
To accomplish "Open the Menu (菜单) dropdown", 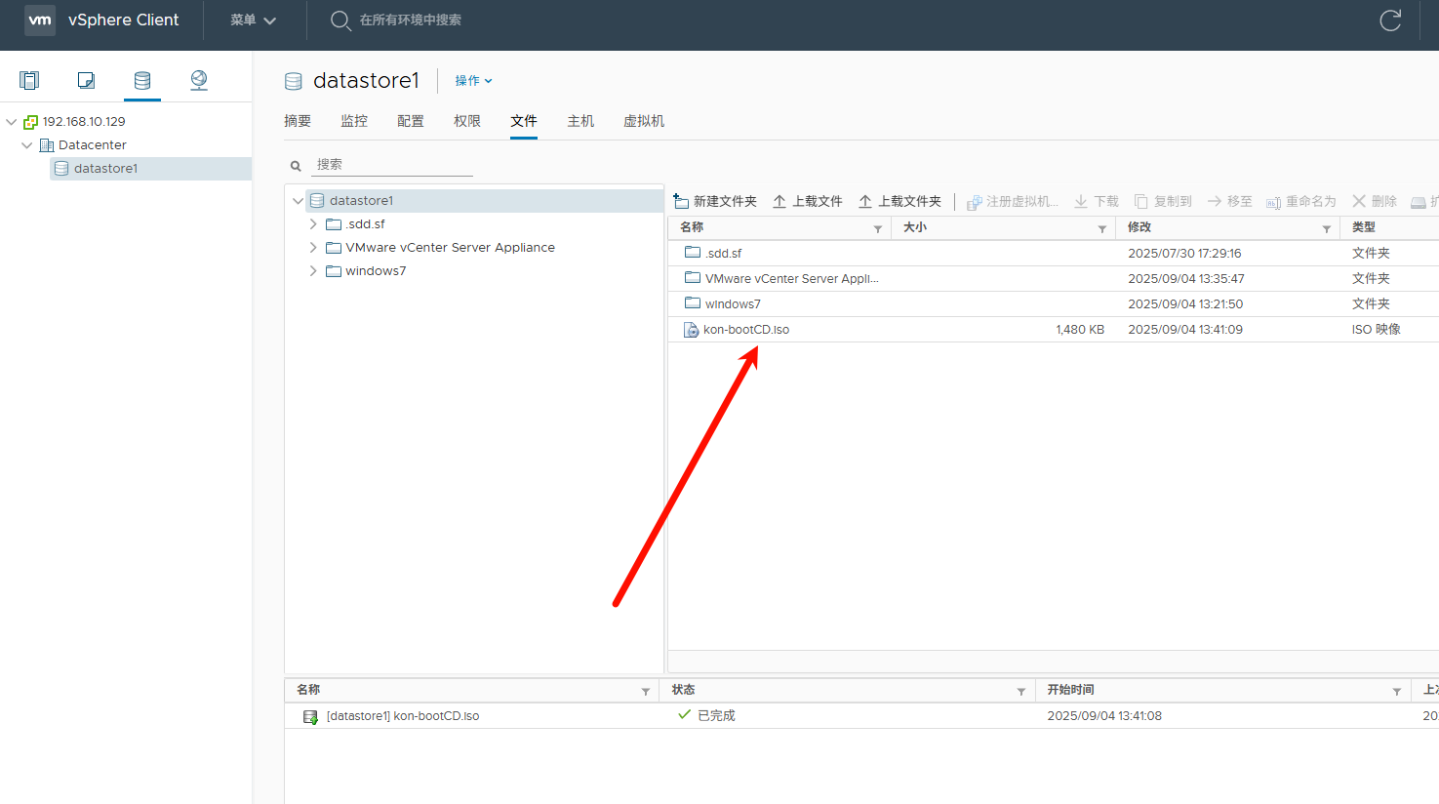I will [253, 20].
